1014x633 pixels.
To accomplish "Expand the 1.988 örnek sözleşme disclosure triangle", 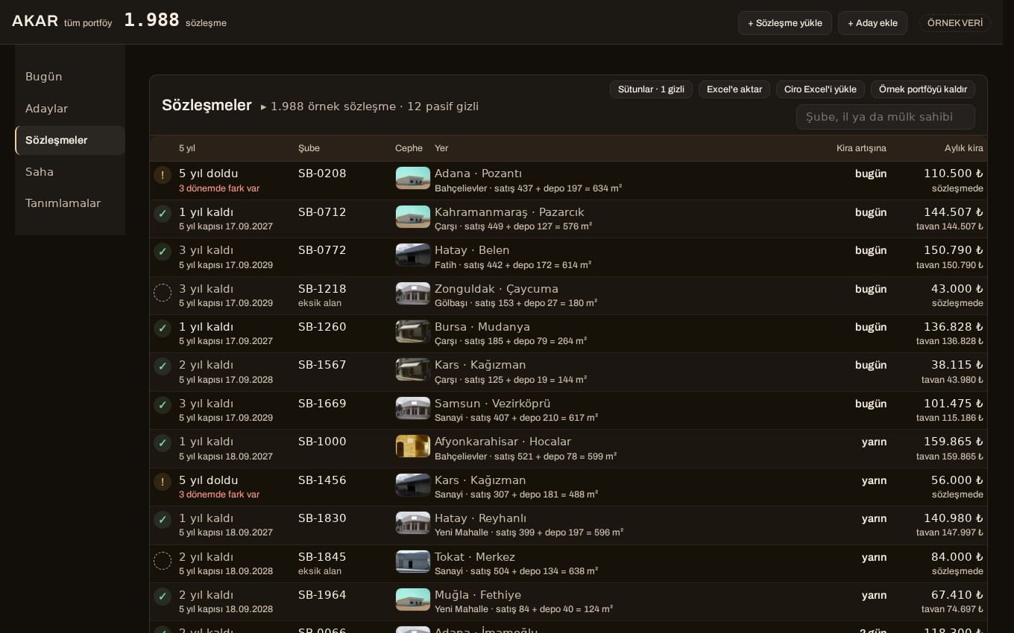I will 263,107.
